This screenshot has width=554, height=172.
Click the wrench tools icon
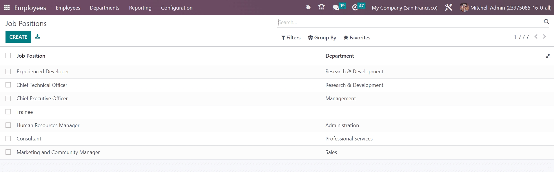449,8
